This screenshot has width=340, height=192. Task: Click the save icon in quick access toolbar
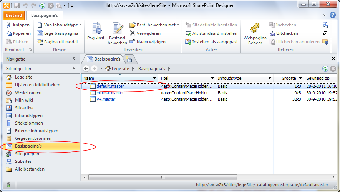coord(17,6)
